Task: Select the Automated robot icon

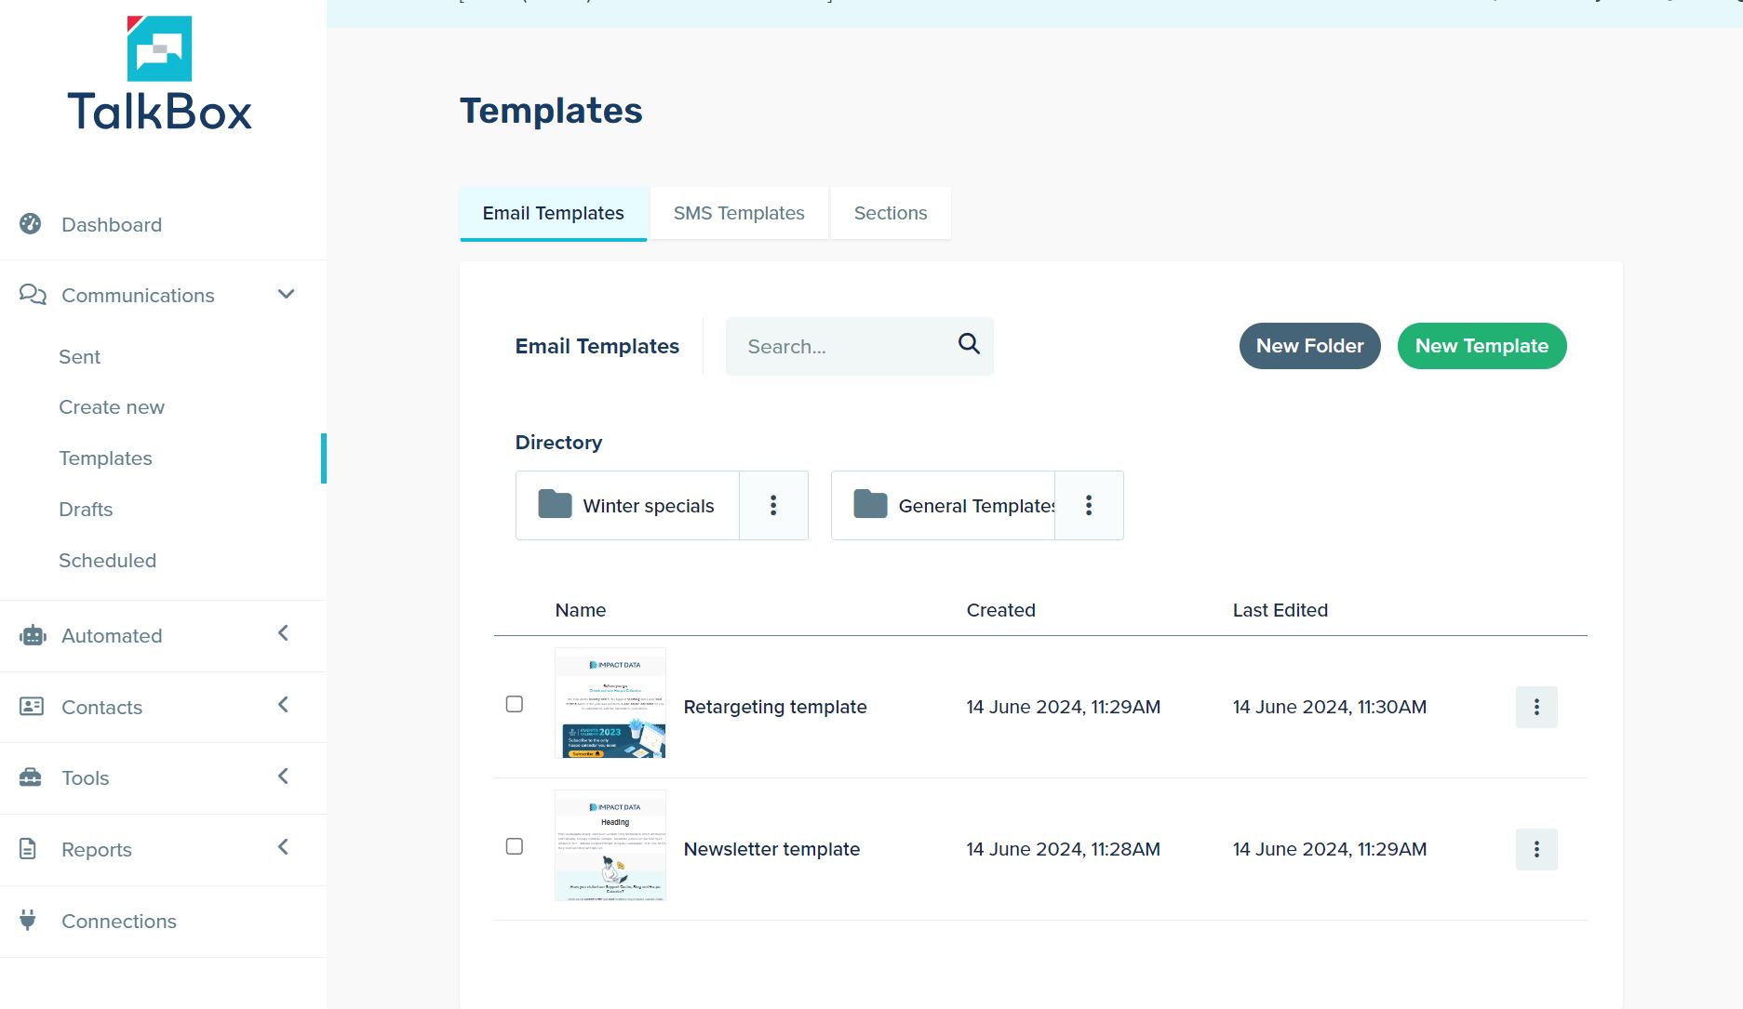Action: click(32, 635)
